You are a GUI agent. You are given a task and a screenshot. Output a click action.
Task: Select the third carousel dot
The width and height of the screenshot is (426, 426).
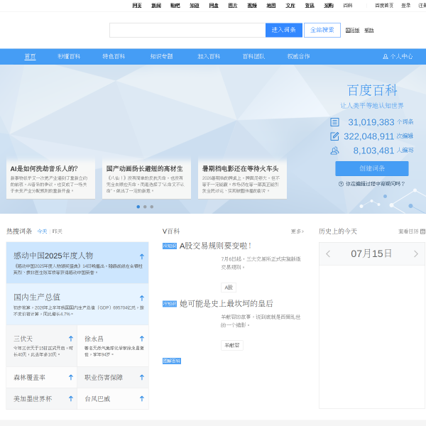pos(152,207)
